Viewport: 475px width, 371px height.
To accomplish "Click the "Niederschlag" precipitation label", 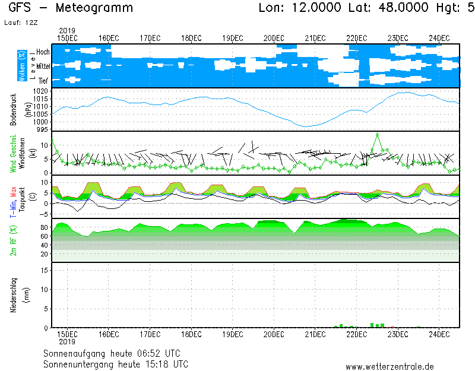I will 13,295.
